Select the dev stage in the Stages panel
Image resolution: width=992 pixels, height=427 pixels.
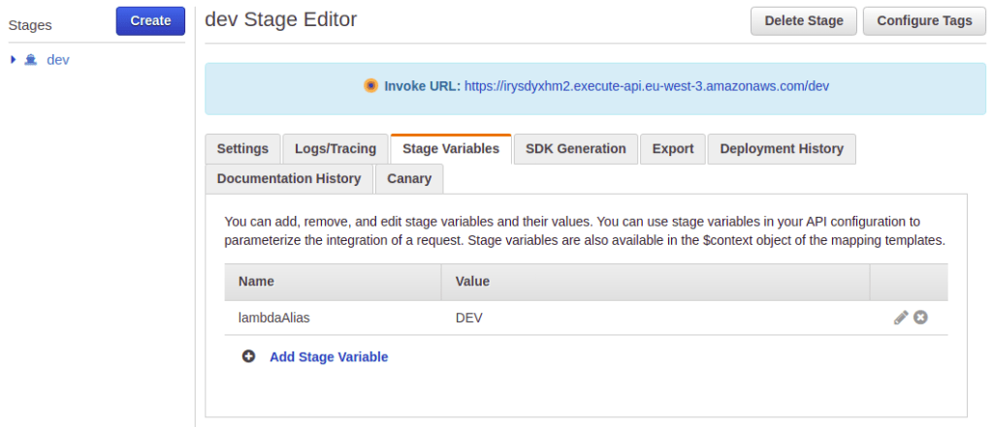58,60
